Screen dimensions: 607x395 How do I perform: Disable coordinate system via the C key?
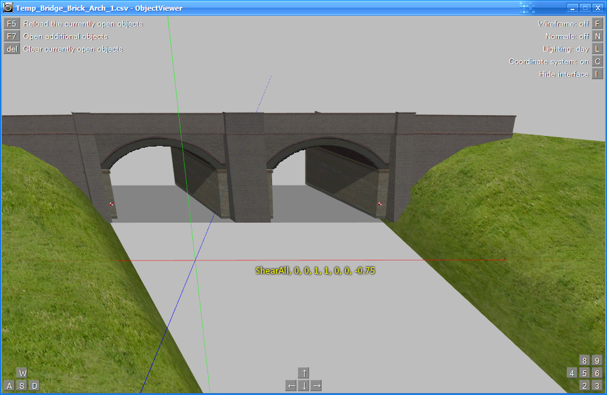click(x=598, y=62)
